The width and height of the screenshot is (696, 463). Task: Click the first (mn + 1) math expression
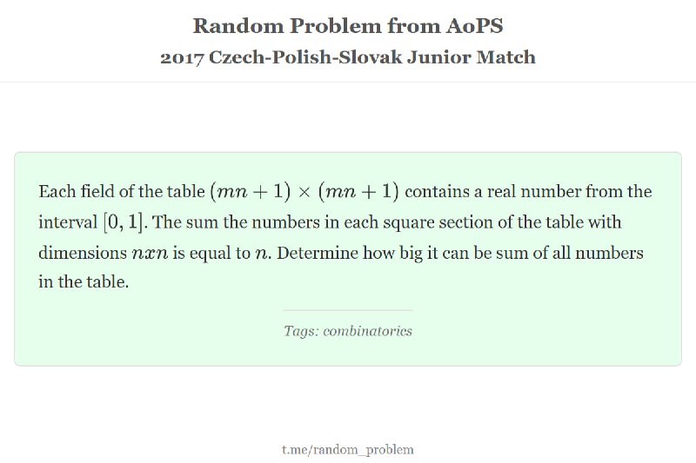click(250, 191)
